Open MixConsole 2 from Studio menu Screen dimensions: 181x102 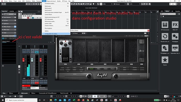coord(56,8)
